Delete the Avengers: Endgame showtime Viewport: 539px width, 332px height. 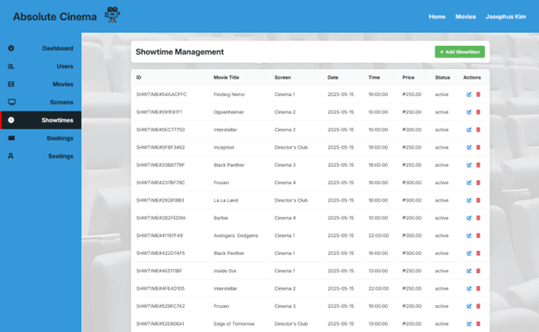click(x=479, y=236)
